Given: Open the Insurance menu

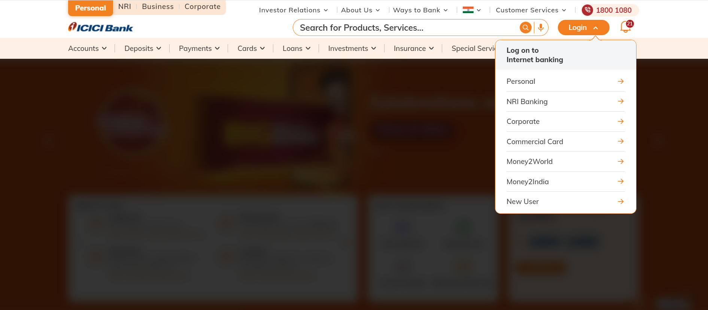Looking at the screenshot, I should point(414,48).
